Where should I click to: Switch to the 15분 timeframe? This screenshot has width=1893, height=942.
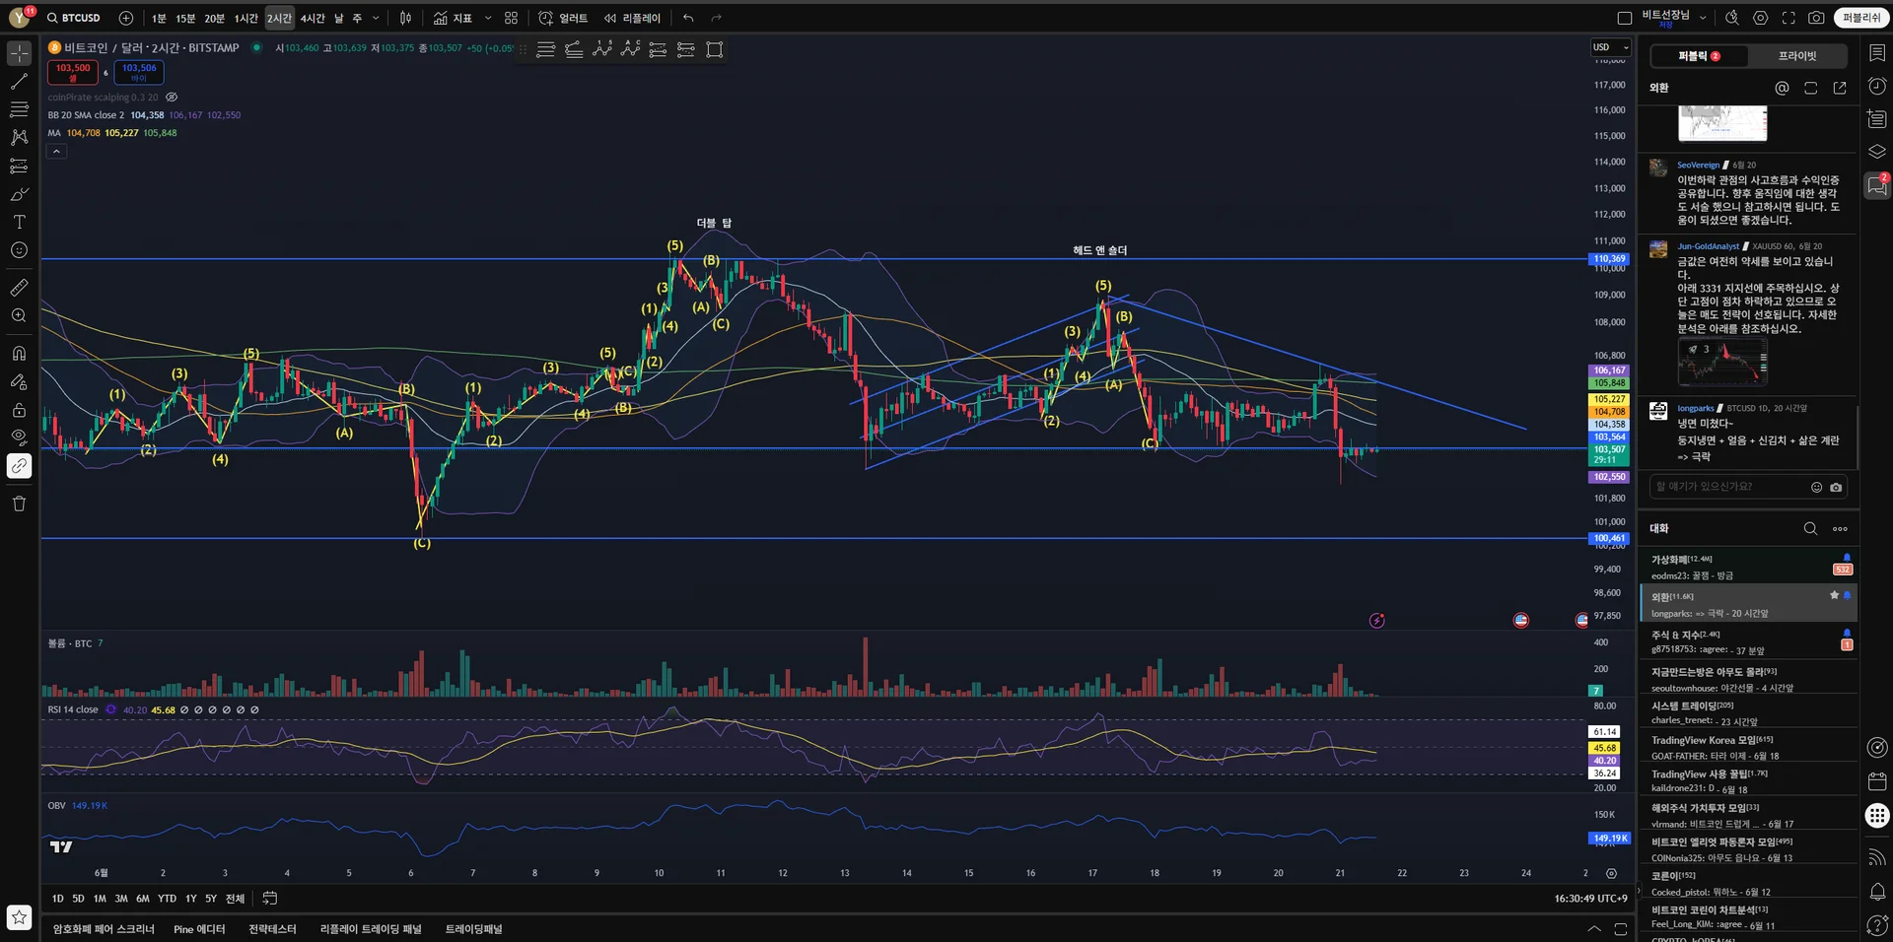point(185,18)
